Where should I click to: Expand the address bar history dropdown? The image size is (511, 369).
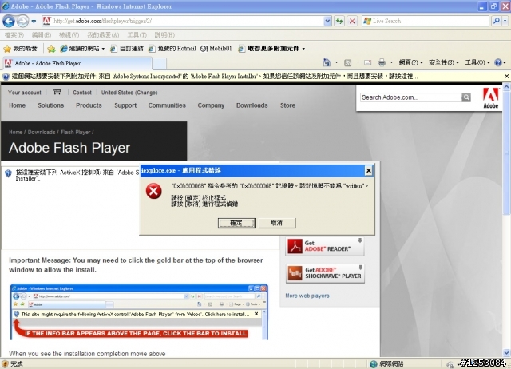point(327,22)
